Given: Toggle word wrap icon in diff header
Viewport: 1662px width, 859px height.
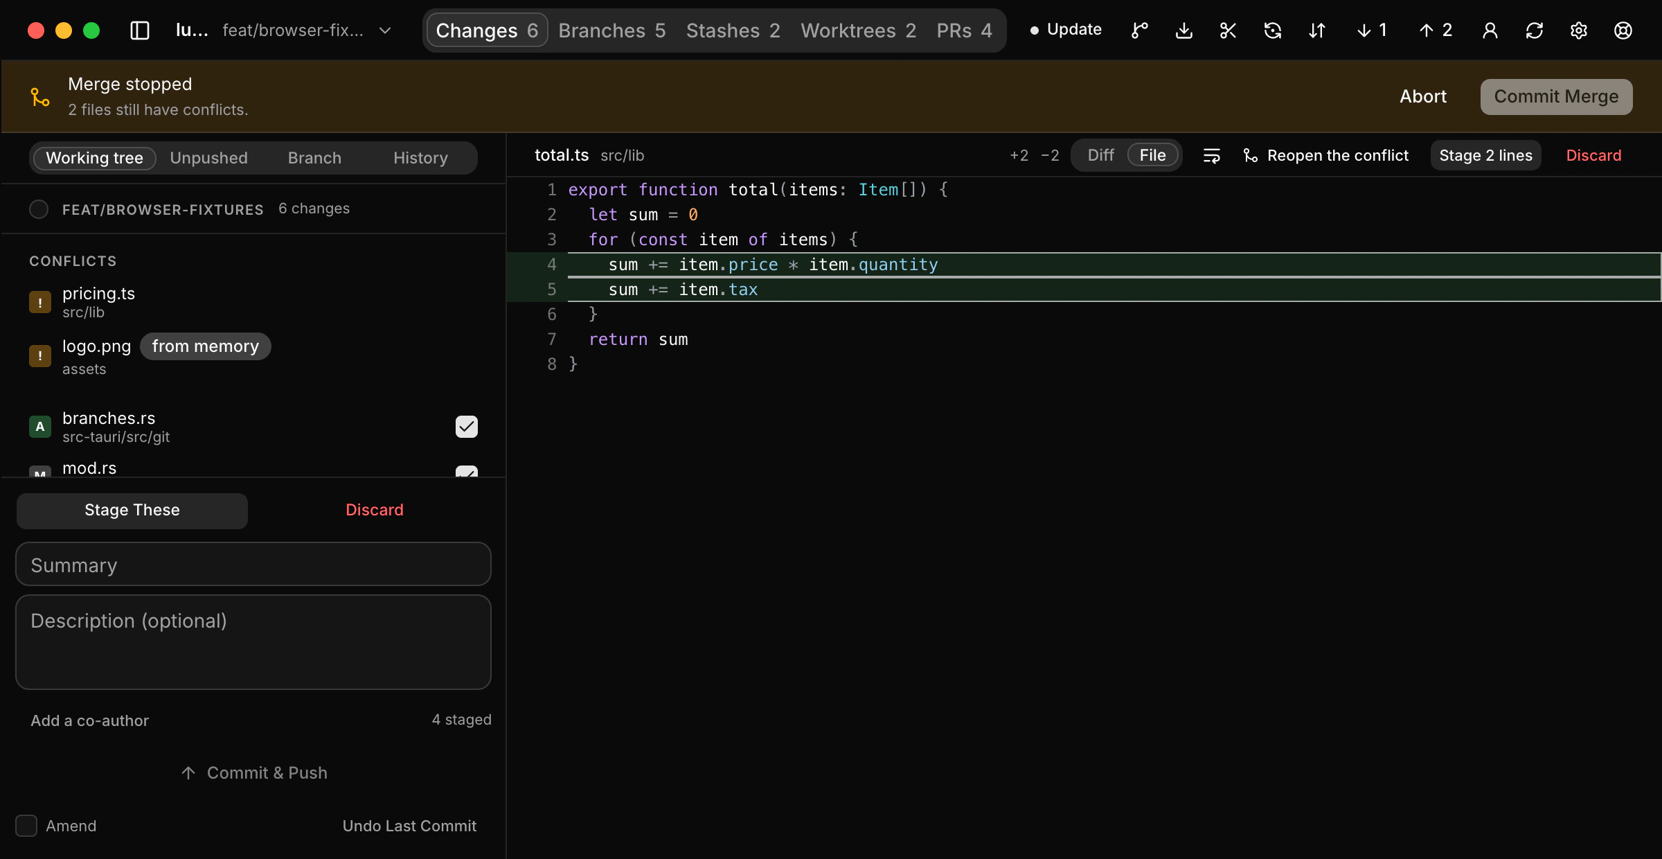Looking at the screenshot, I should [x=1212, y=155].
